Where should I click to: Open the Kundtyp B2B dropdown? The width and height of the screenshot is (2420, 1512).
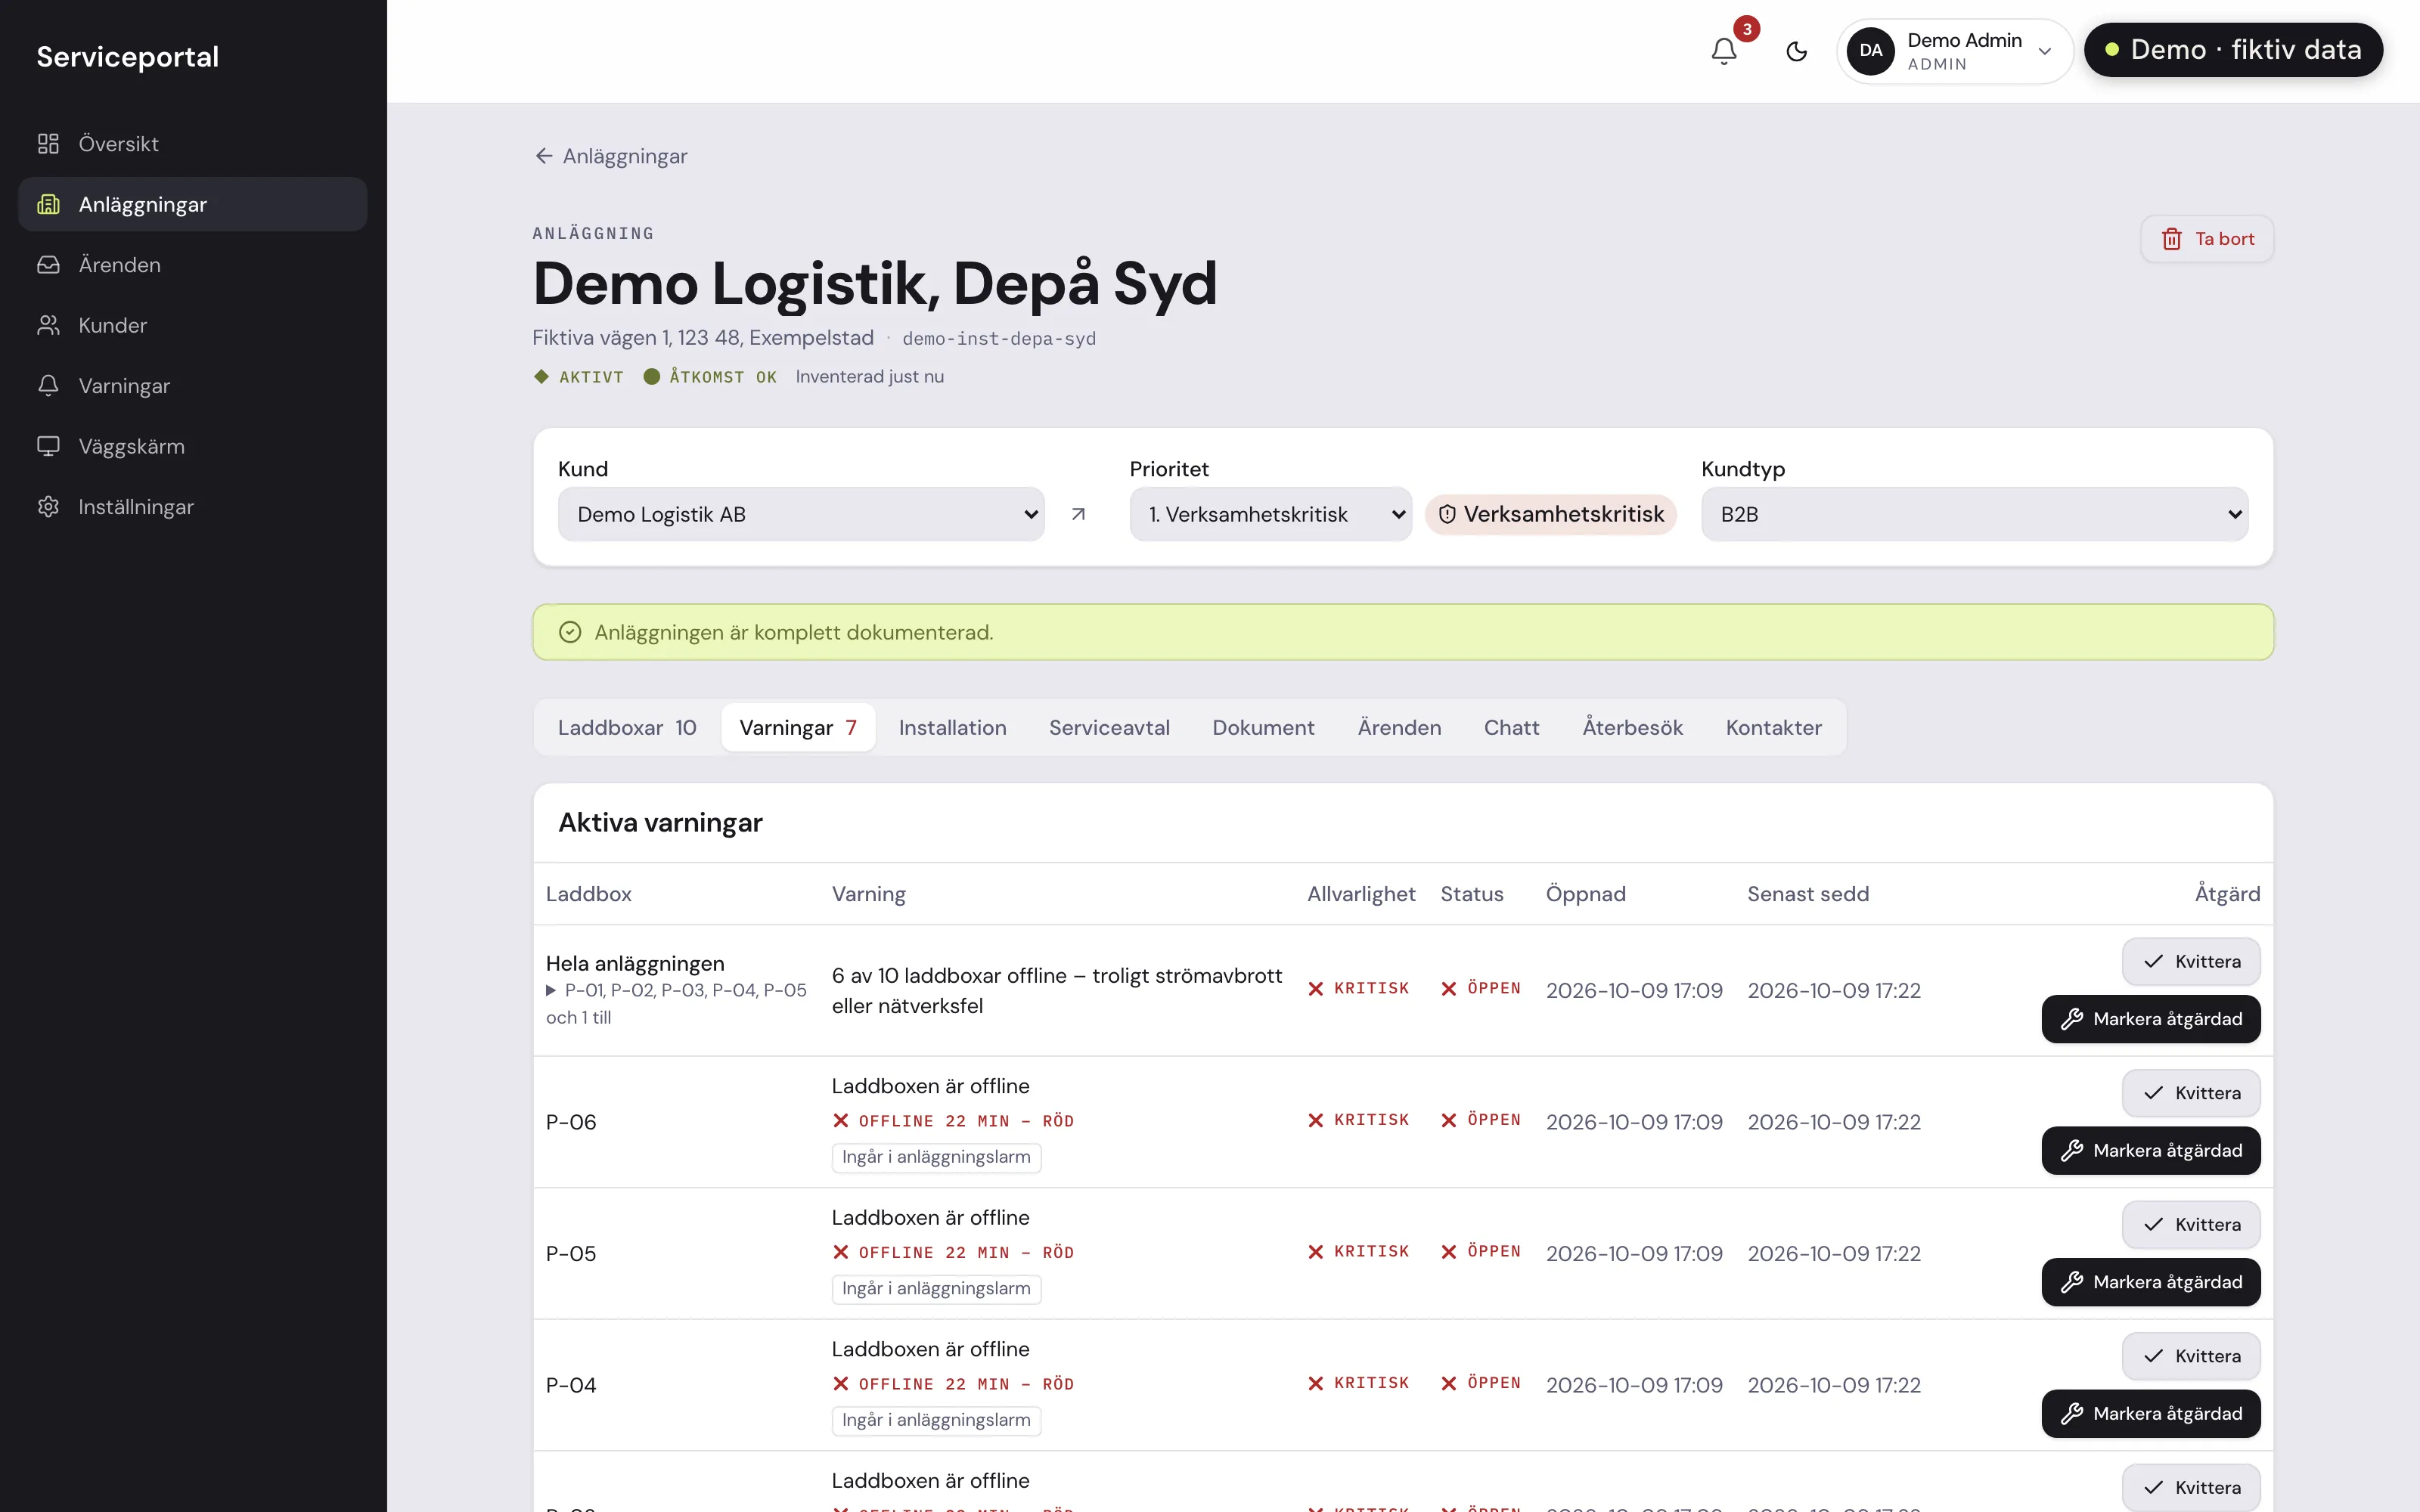(x=1974, y=514)
